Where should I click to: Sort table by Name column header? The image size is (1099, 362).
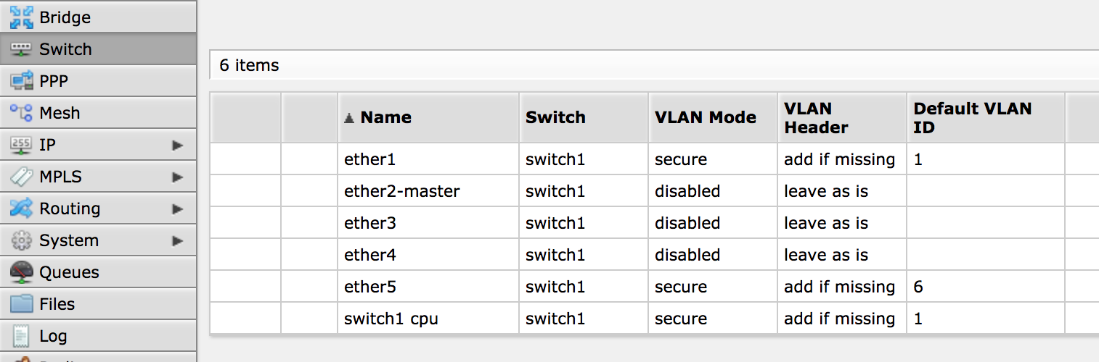pos(385,117)
